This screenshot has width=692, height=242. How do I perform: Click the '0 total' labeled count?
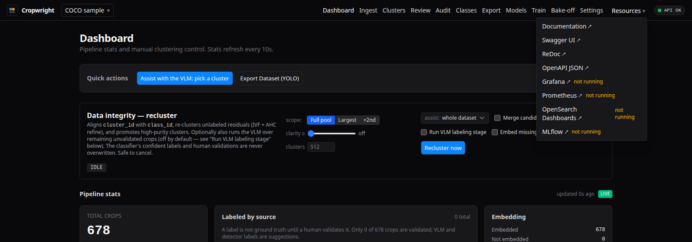pos(462,217)
